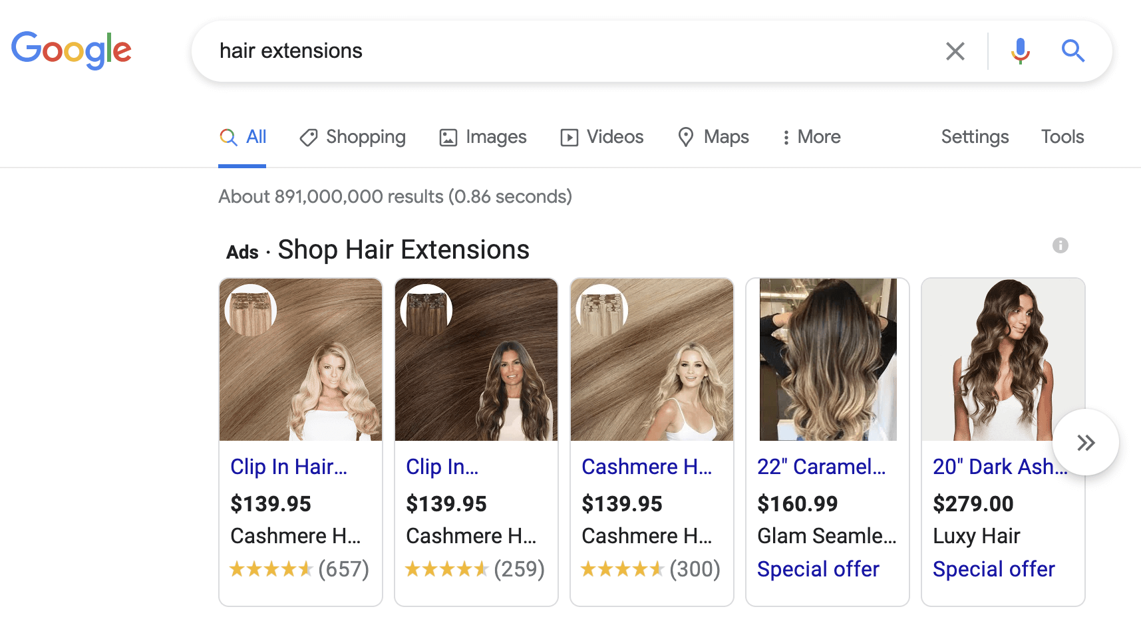Switch to the Shopping tab
The height and width of the screenshot is (619, 1141).
[x=353, y=137]
